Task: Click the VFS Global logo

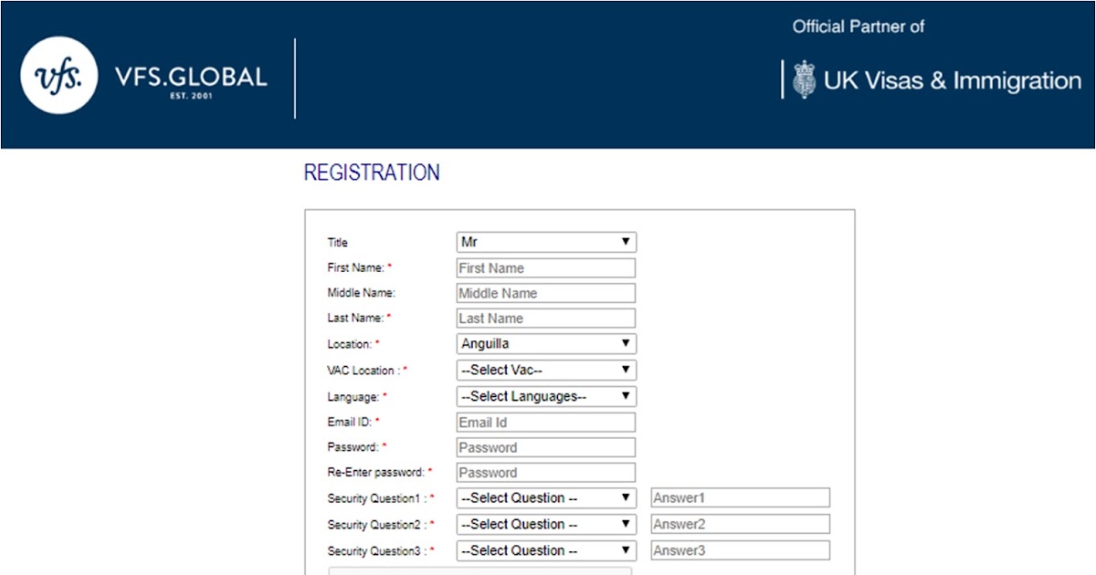Action: [x=58, y=75]
